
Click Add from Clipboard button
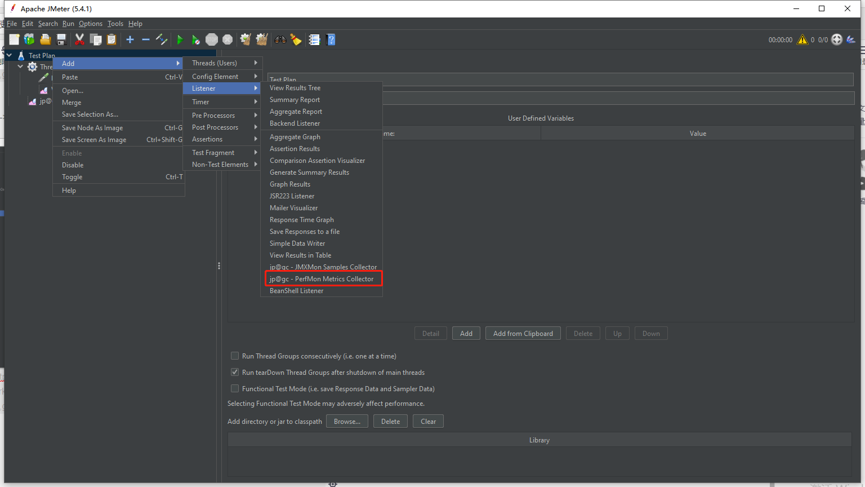(x=523, y=333)
